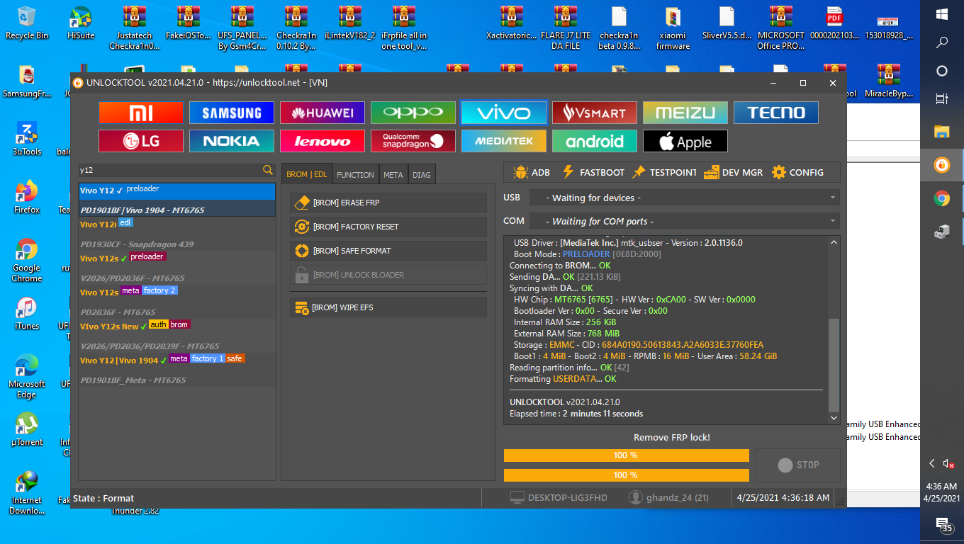Click the log panel scrollbar up arrow
Viewport: 964px width, 544px height.
click(834, 242)
